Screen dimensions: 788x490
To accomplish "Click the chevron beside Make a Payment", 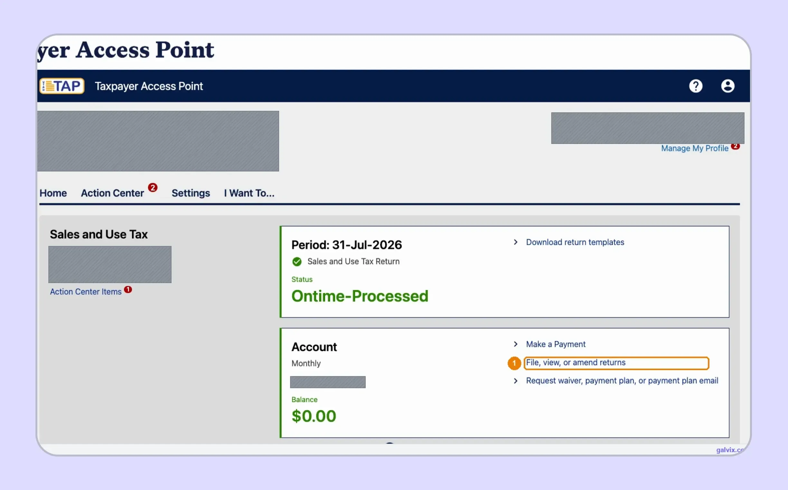I will coord(515,344).
